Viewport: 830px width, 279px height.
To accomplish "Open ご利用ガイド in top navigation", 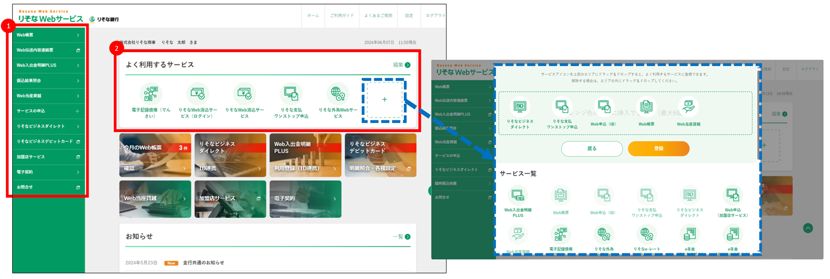I will (342, 15).
